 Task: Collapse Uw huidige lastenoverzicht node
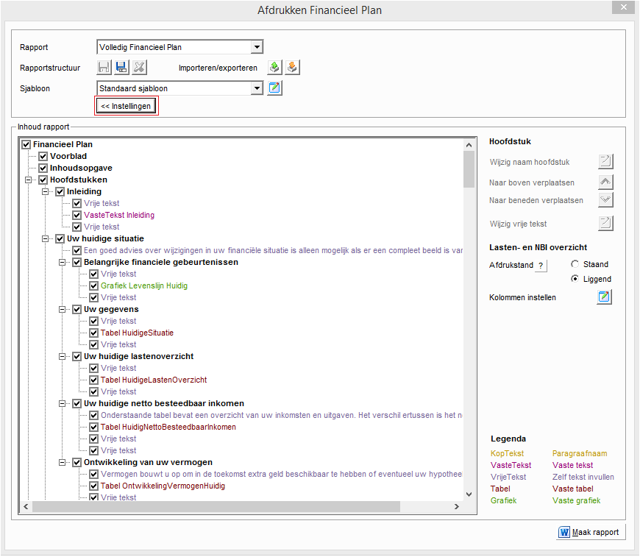(x=62, y=357)
